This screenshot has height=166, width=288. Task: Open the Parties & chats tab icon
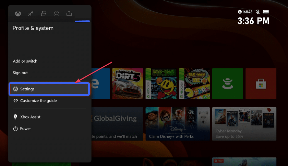click(x=44, y=13)
